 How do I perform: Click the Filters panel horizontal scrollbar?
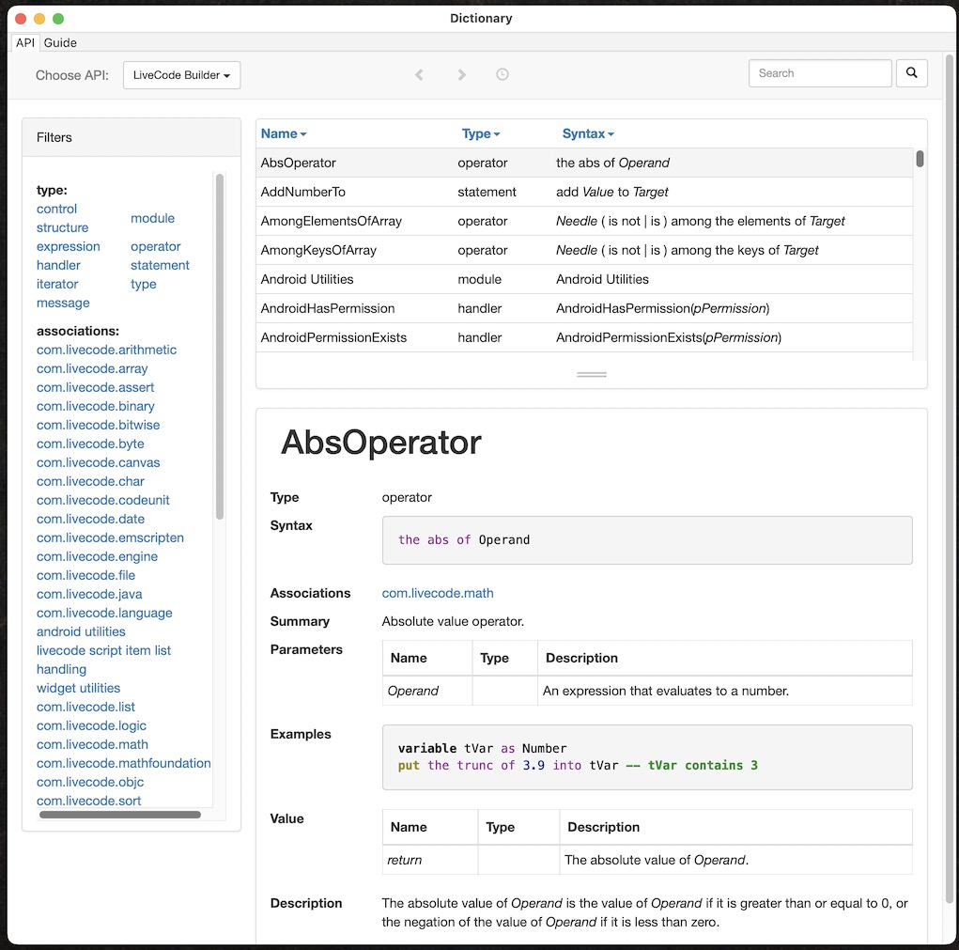coord(119,815)
